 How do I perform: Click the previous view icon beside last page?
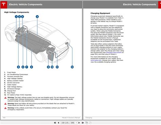(87, 123)
